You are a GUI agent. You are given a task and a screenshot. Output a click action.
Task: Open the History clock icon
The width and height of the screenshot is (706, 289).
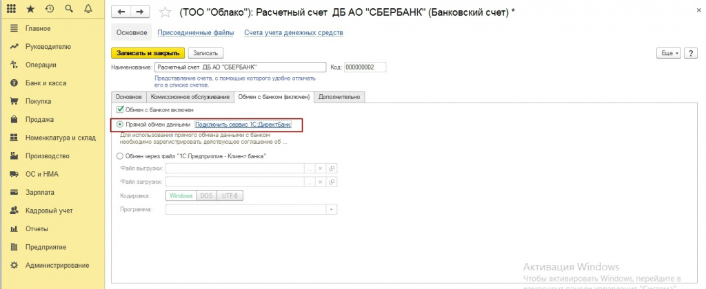[50, 8]
